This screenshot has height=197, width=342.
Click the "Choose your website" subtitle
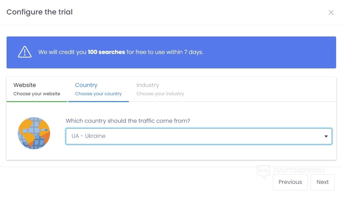click(37, 94)
